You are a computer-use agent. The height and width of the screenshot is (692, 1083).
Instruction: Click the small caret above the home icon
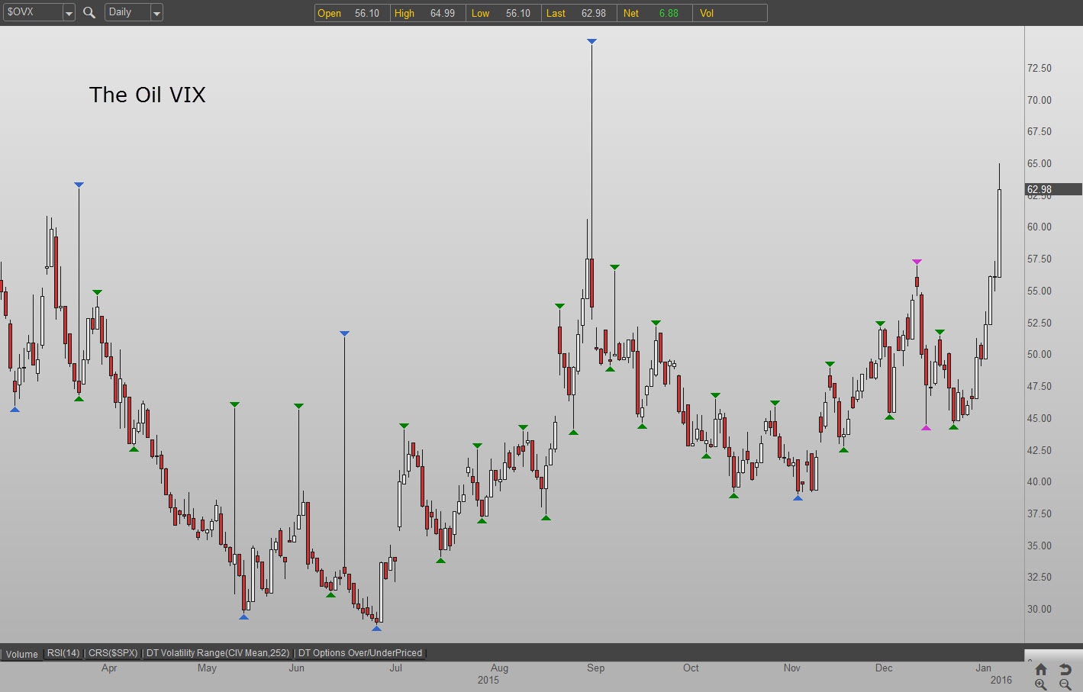(x=1030, y=661)
